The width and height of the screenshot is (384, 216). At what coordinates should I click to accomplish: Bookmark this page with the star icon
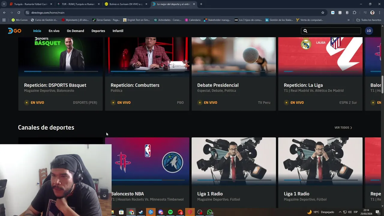coord(323,13)
